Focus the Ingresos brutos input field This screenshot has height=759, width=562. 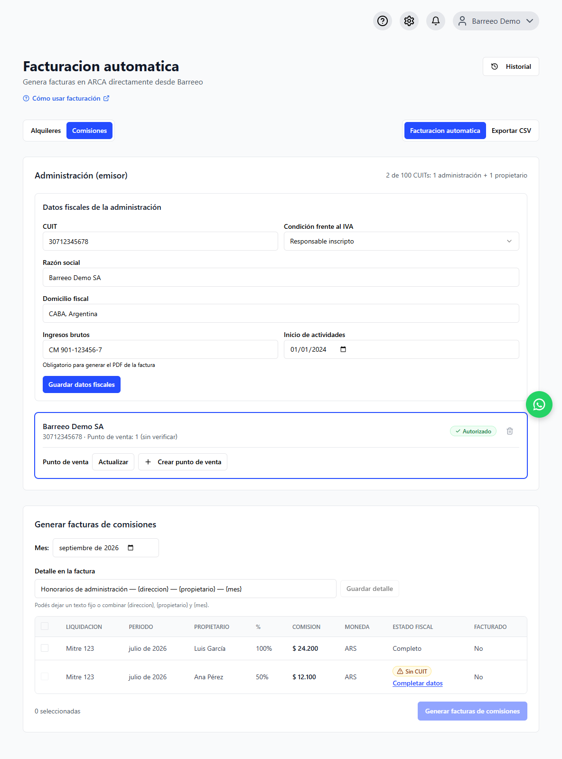[160, 349]
